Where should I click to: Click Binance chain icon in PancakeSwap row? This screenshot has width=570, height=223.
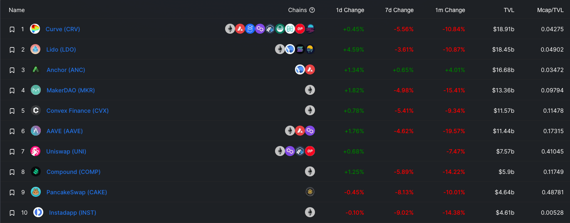point(310,192)
